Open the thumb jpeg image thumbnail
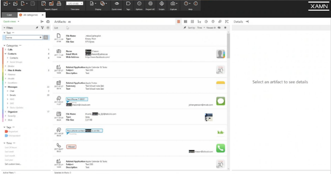 click(208, 117)
